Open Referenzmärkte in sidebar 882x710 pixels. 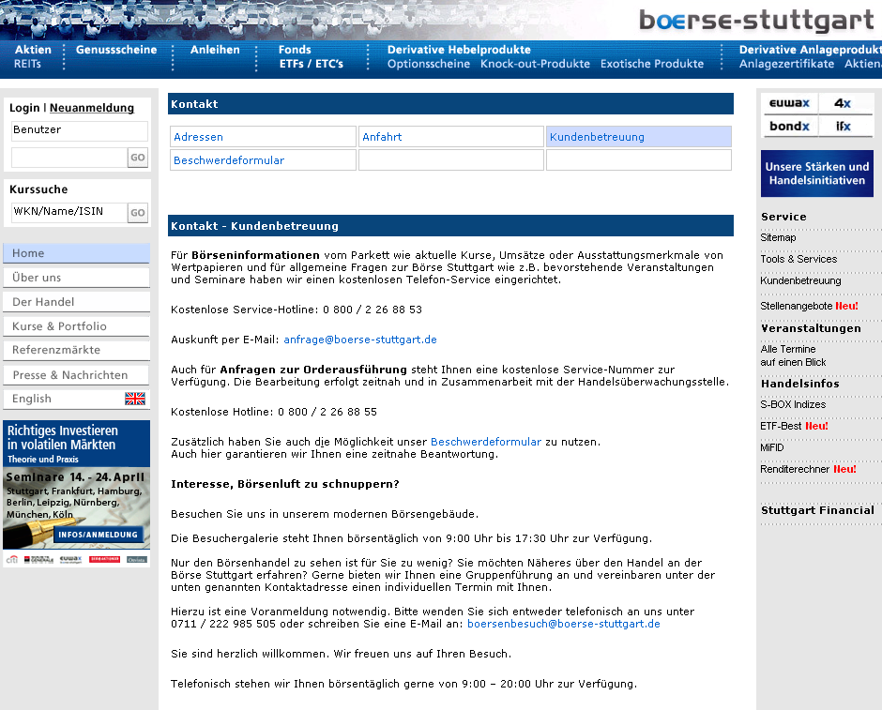77,350
